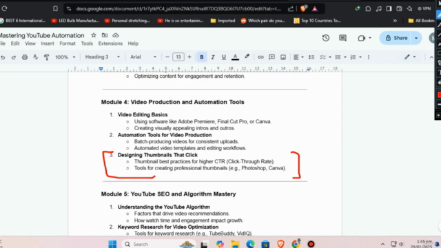Screen dimensions: 441x248
Task: Collapse the menus with hide arrow
Action: pyautogui.click(x=431, y=57)
